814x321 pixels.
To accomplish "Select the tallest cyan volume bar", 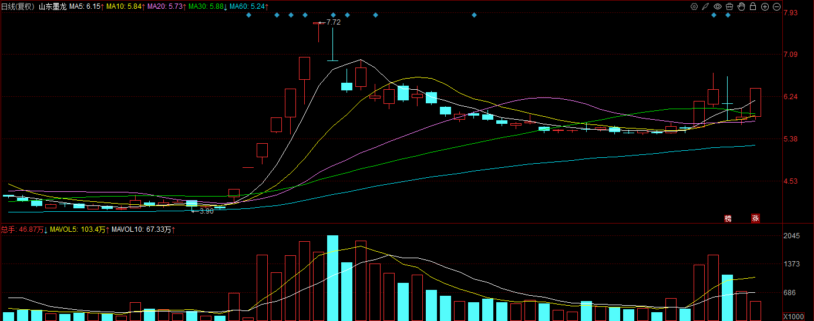I will pos(332,278).
